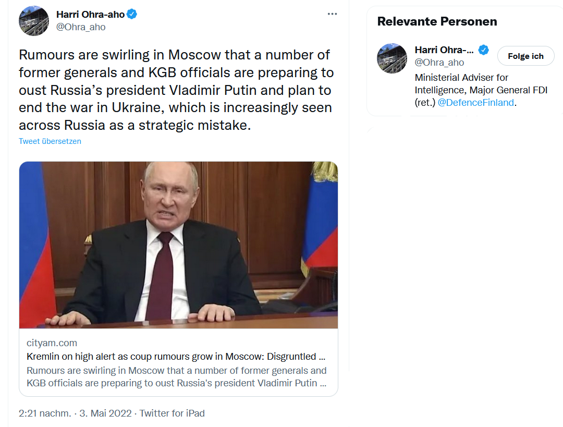Click 'Tweet übersetzen' to translate the tweet
The width and height of the screenshot is (563, 427).
[50, 141]
